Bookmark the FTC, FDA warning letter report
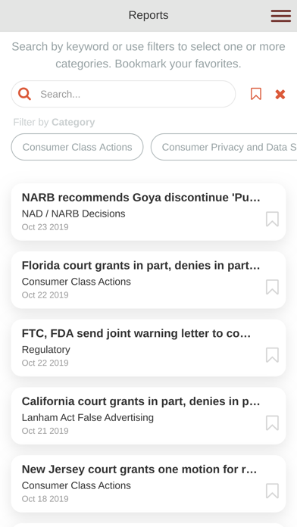 272,355
